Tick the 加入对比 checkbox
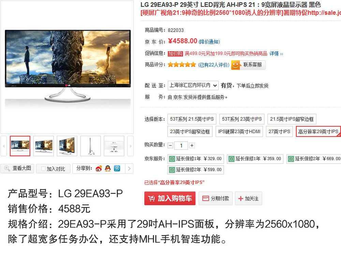 coord(43,169)
